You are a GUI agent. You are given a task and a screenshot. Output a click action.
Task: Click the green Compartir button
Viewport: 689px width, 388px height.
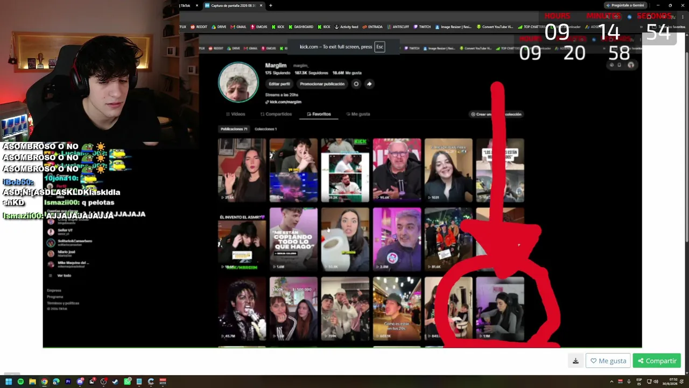[x=657, y=361]
